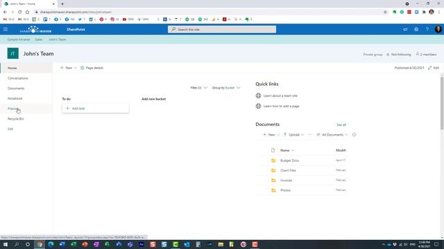Open Planner in left navigation
Viewport: 444px width, 249px height.
[x=13, y=109]
